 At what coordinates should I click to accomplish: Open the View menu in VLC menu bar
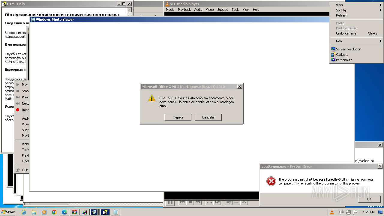246,10
